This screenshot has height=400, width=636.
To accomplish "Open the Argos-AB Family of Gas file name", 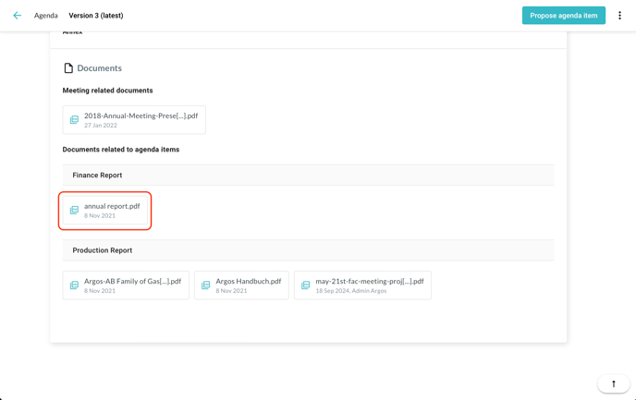I will [x=132, y=282].
